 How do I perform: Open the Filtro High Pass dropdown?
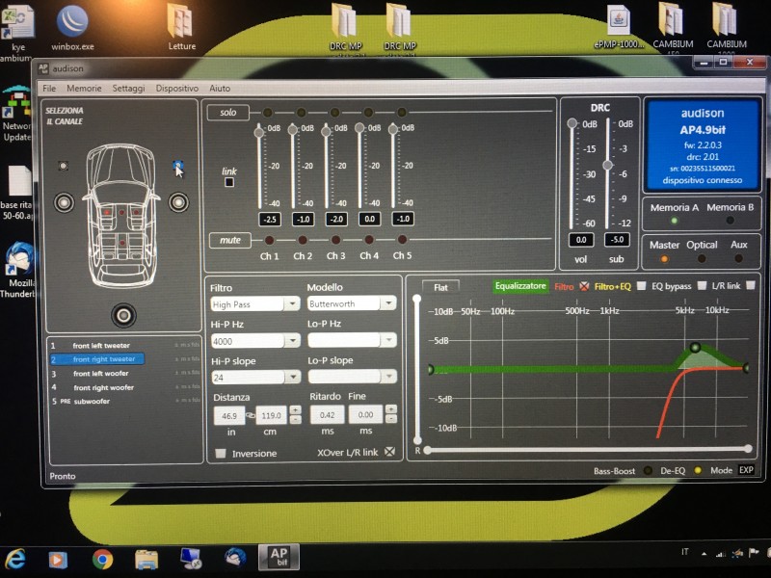(255, 304)
